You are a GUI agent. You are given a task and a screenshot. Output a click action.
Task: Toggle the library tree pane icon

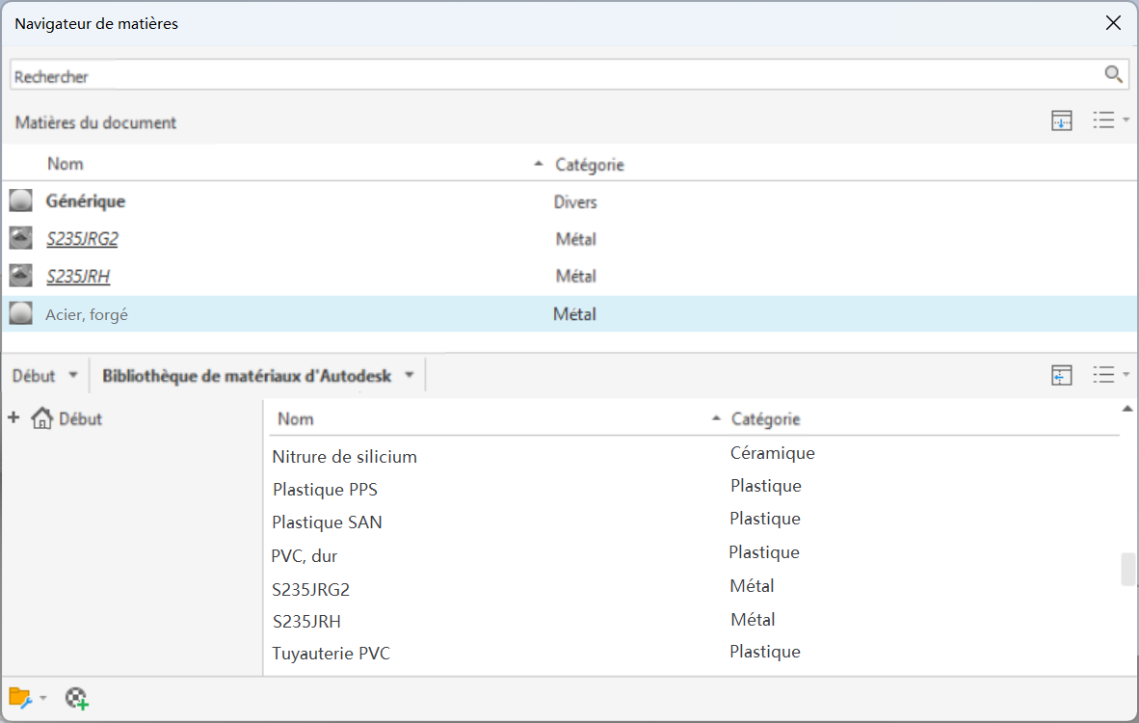[1061, 376]
